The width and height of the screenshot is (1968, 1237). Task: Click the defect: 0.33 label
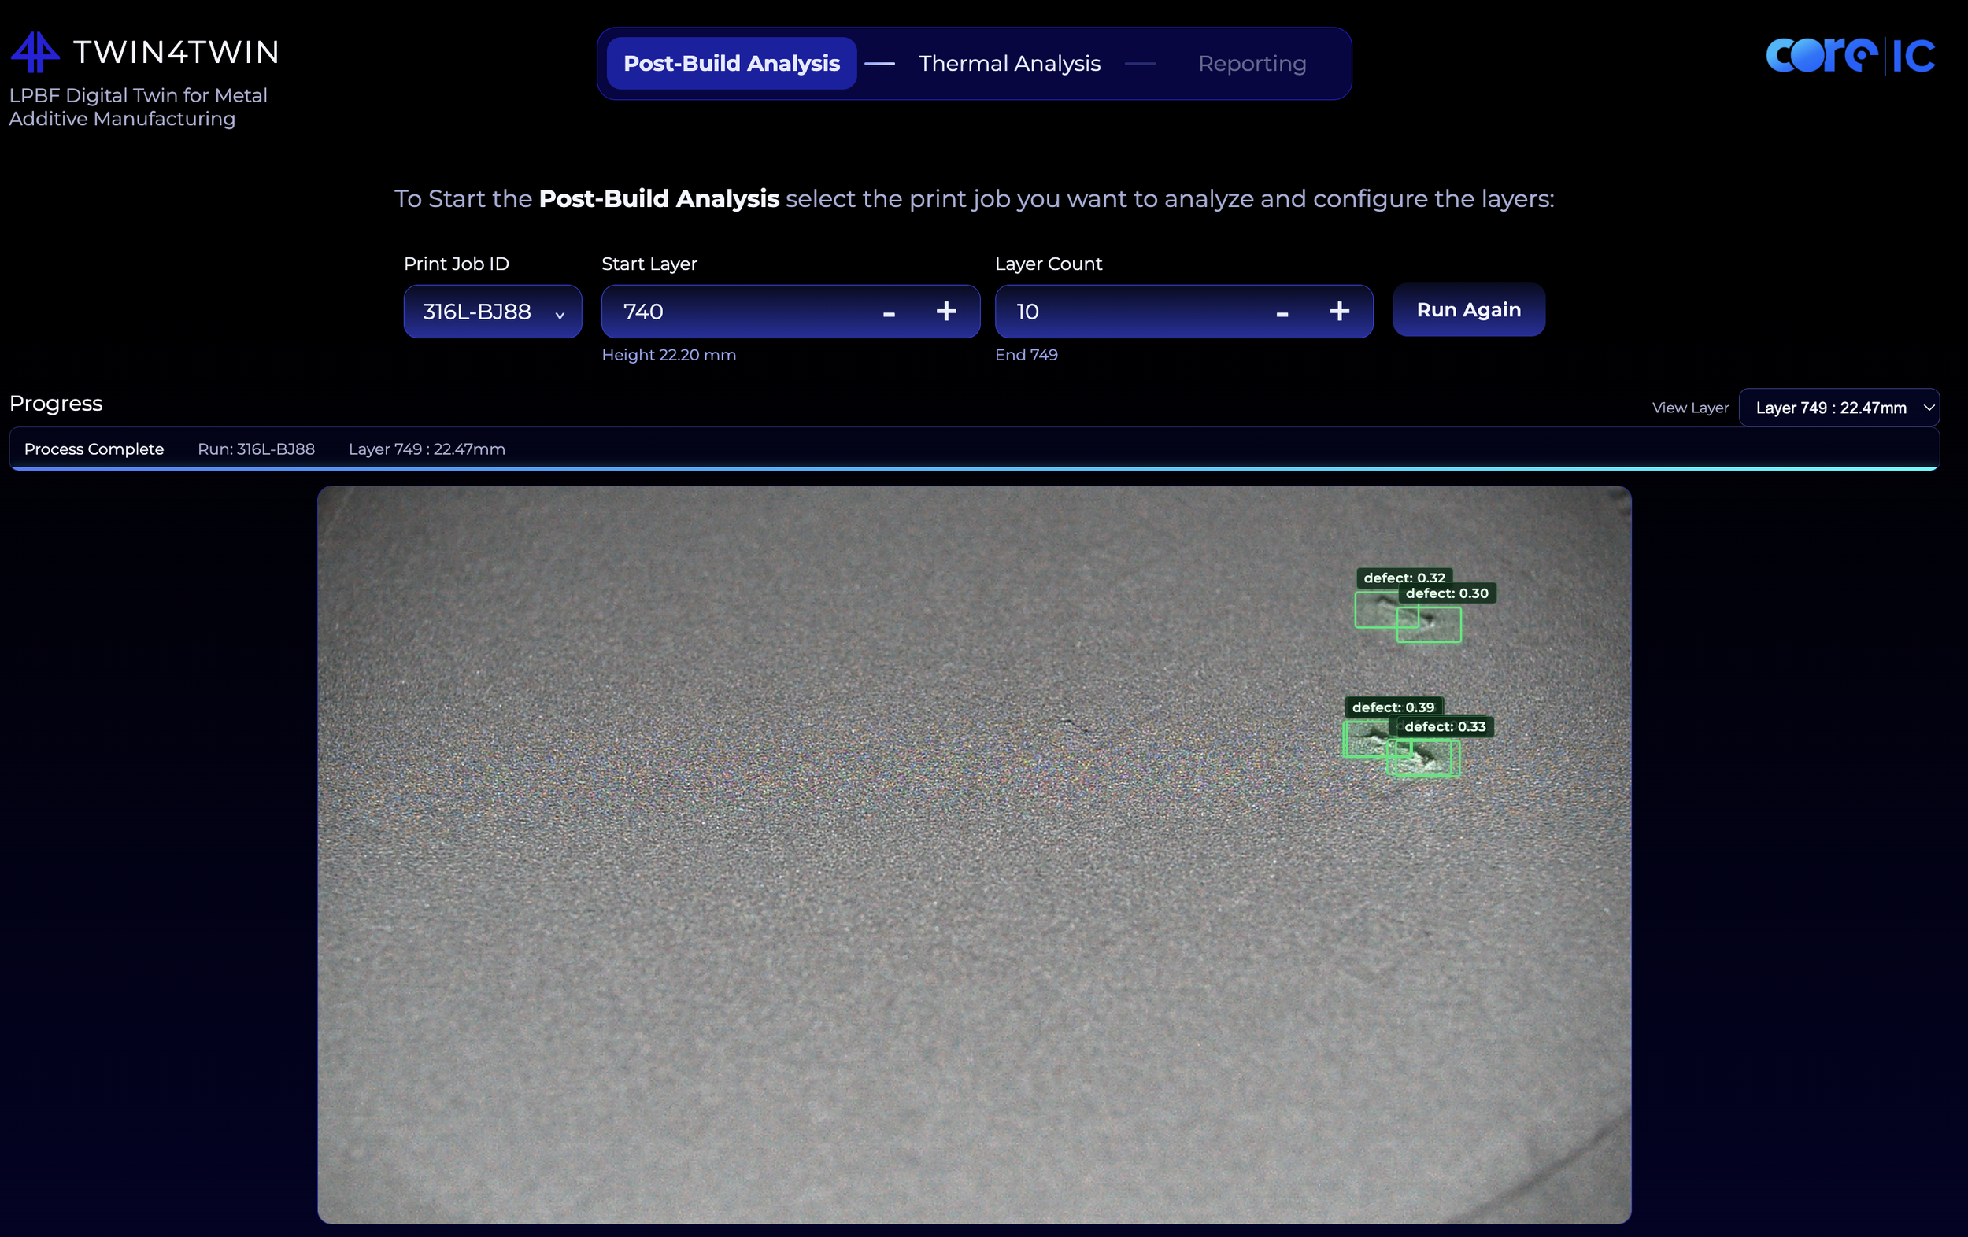click(x=1445, y=726)
